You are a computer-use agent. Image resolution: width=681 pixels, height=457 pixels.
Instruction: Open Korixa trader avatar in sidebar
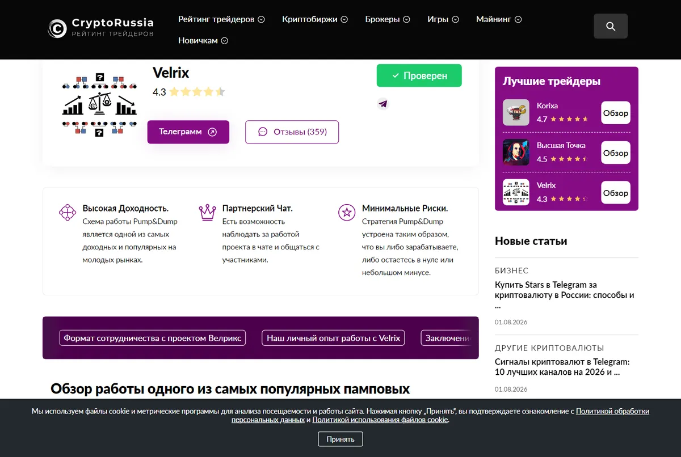point(516,112)
